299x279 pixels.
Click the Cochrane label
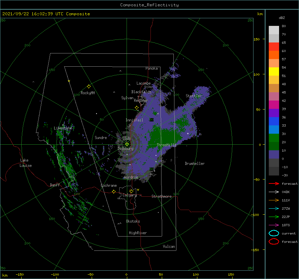109,185
